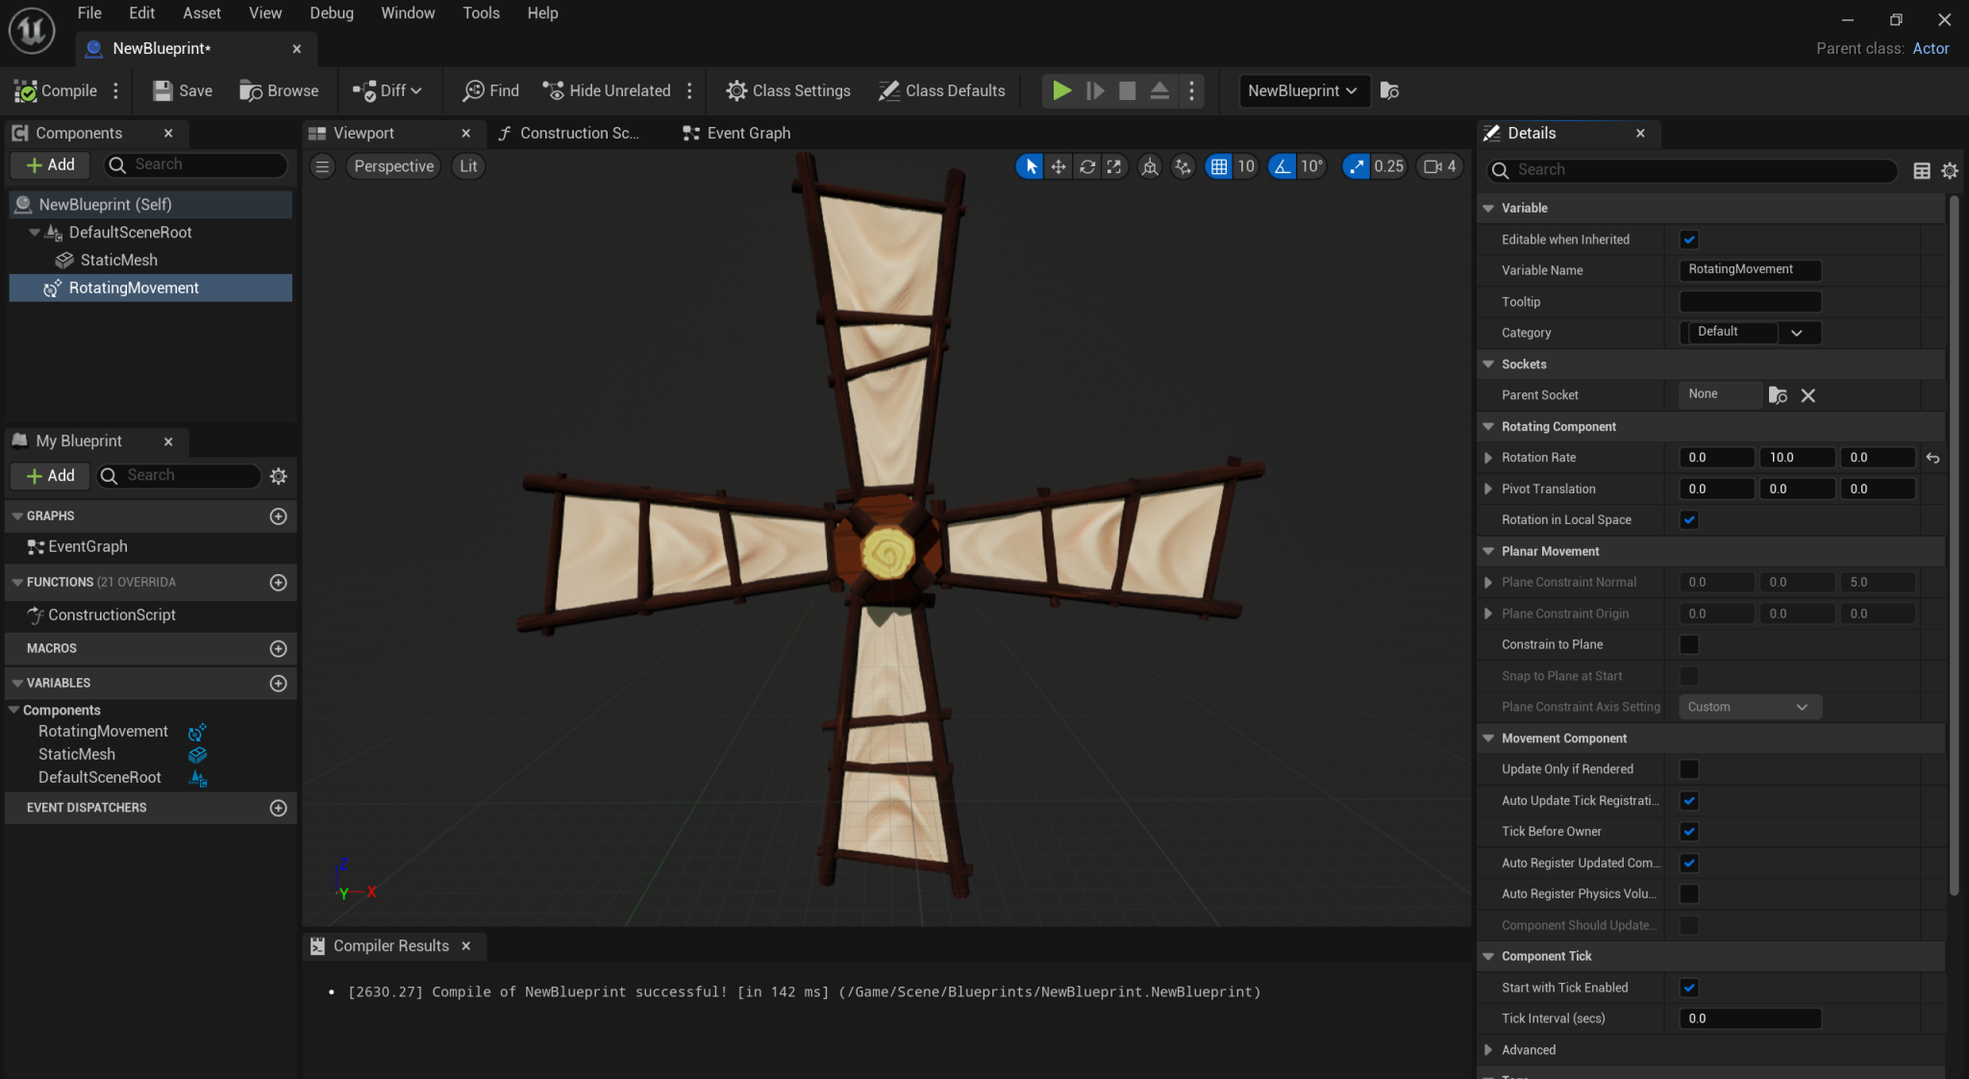The width and height of the screenshot is (1969, 1079).
Task: Click reset arrow next to Rotation Rate
Action: pos(1932,458)
